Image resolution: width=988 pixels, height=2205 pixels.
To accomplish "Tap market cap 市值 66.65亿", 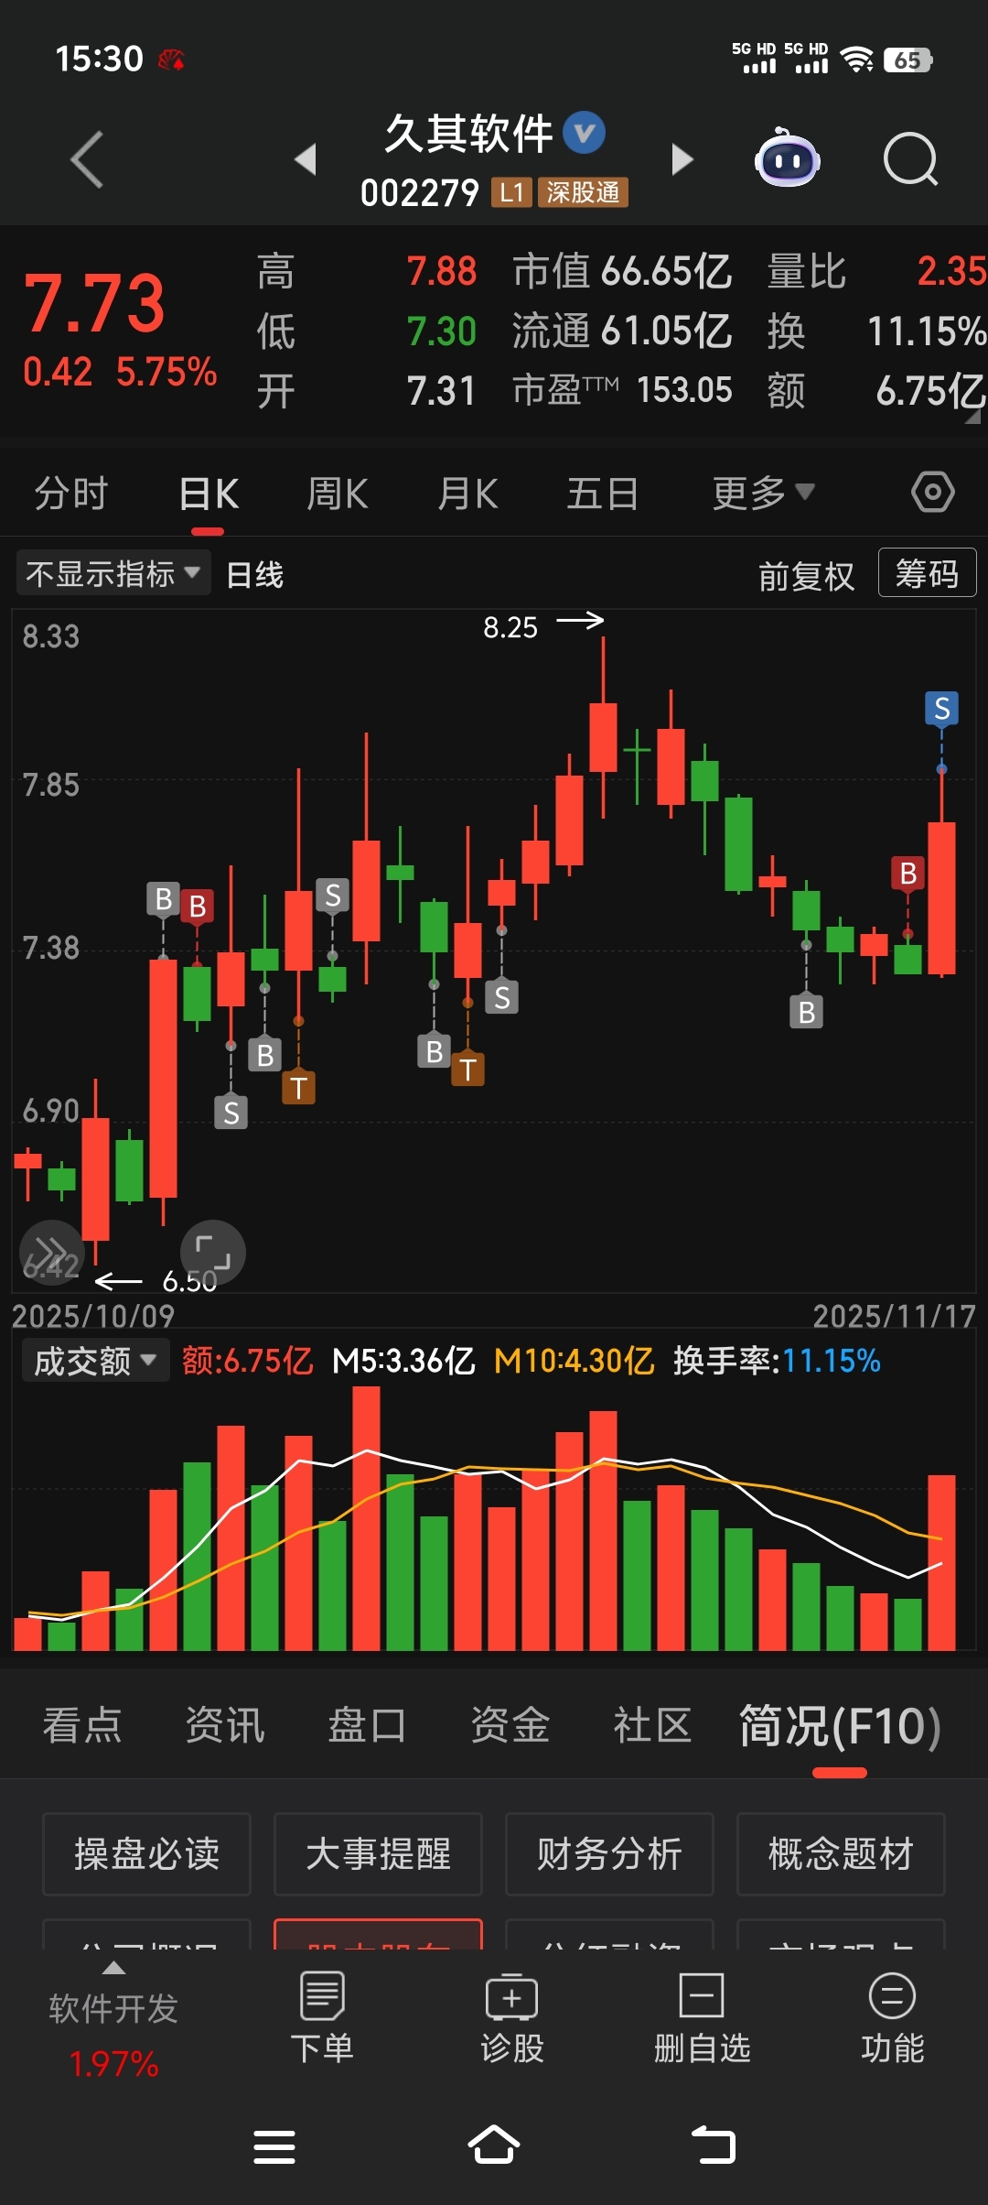I will [x=622, y=271].
